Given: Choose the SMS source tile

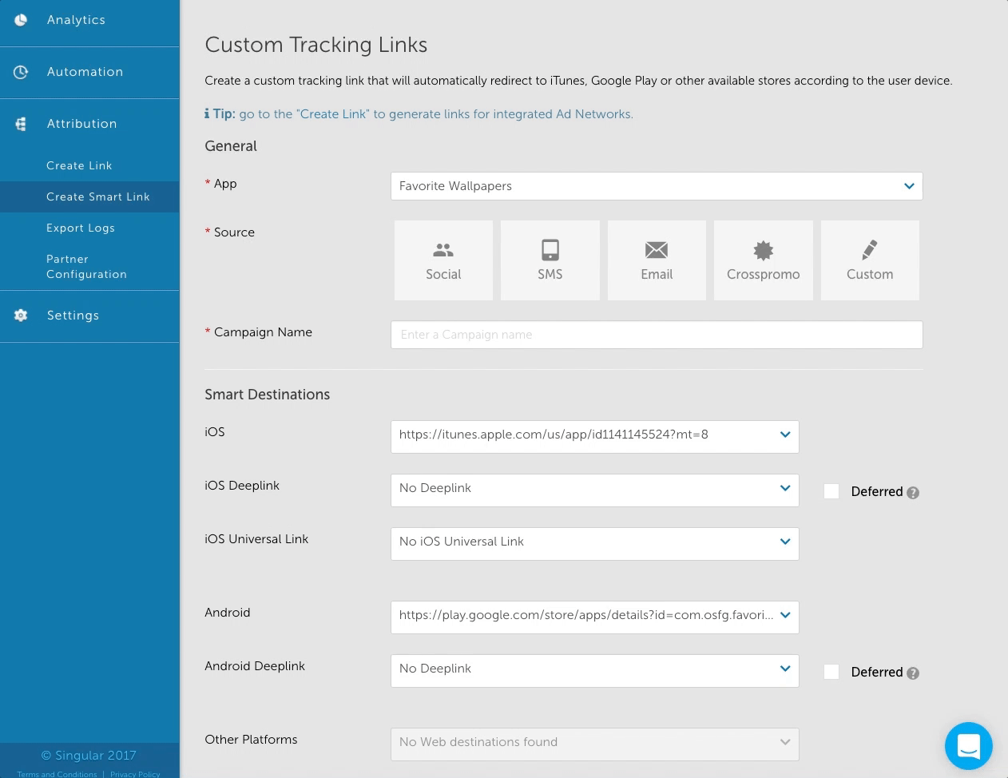Looking at the screenshot, I should coord(550,260).
